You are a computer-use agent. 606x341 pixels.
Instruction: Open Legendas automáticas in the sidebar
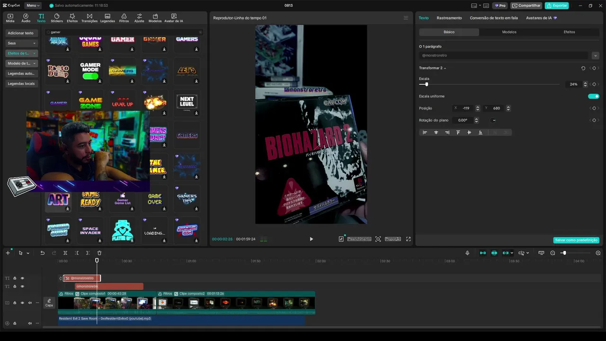coord(21,73)
